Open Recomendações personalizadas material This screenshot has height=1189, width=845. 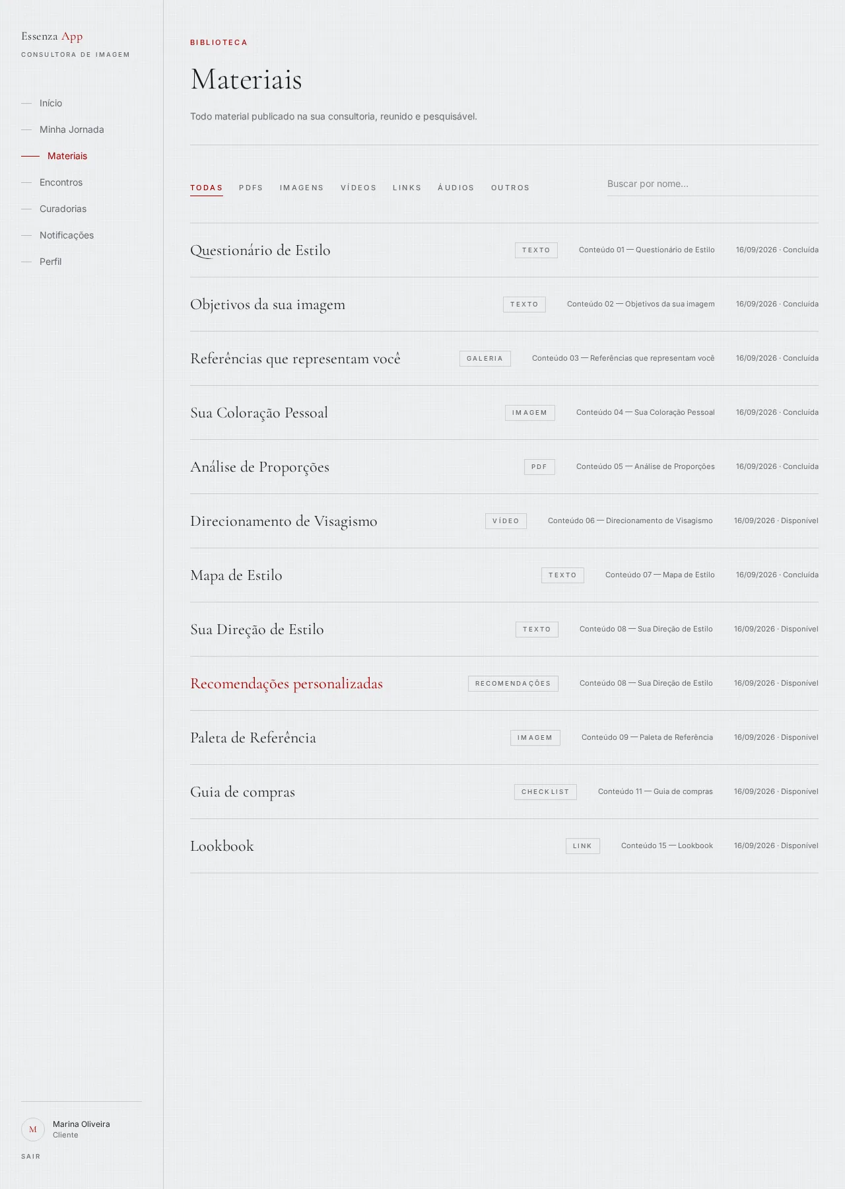point(287,684)
